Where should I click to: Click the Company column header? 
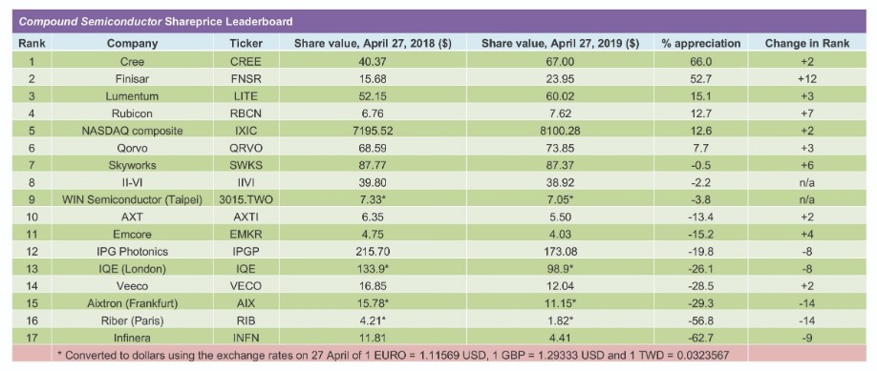(x=132, y=43)
